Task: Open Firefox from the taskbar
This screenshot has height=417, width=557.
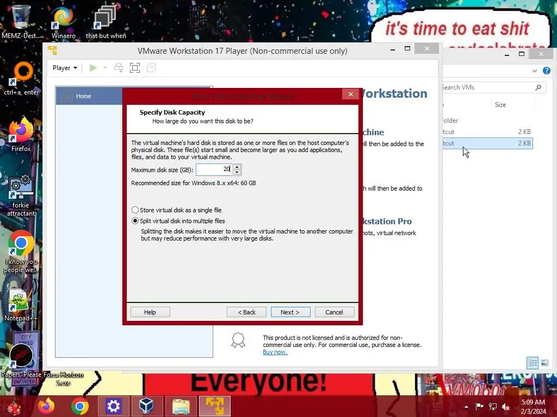Action: [x=46, y=406]
